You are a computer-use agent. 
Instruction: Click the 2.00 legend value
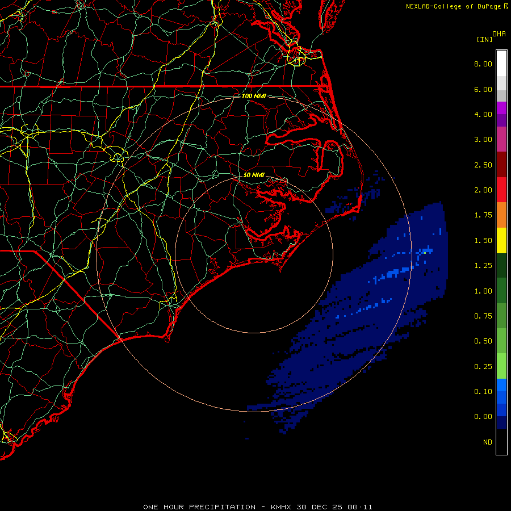click(483, 190)
